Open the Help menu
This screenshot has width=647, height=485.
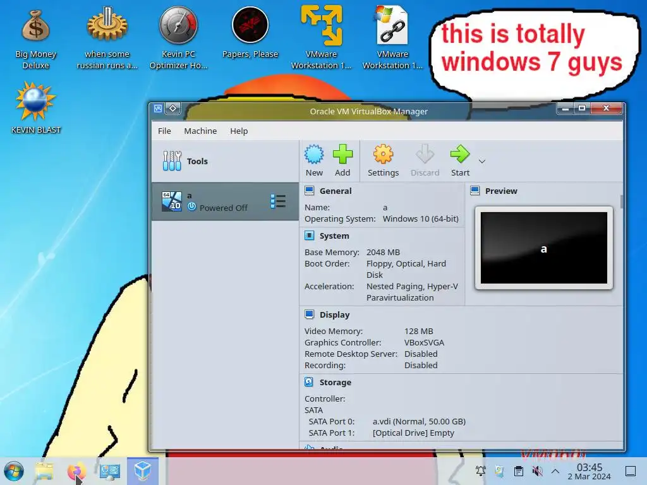tap(239, 131)
